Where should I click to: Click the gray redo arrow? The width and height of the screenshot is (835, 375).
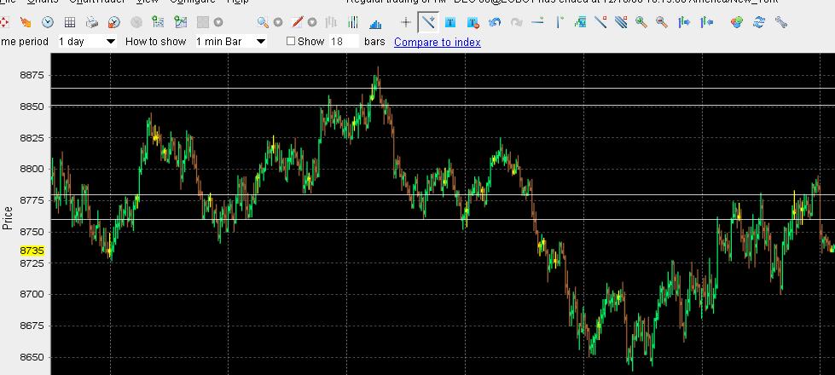(x=516, y=22)
